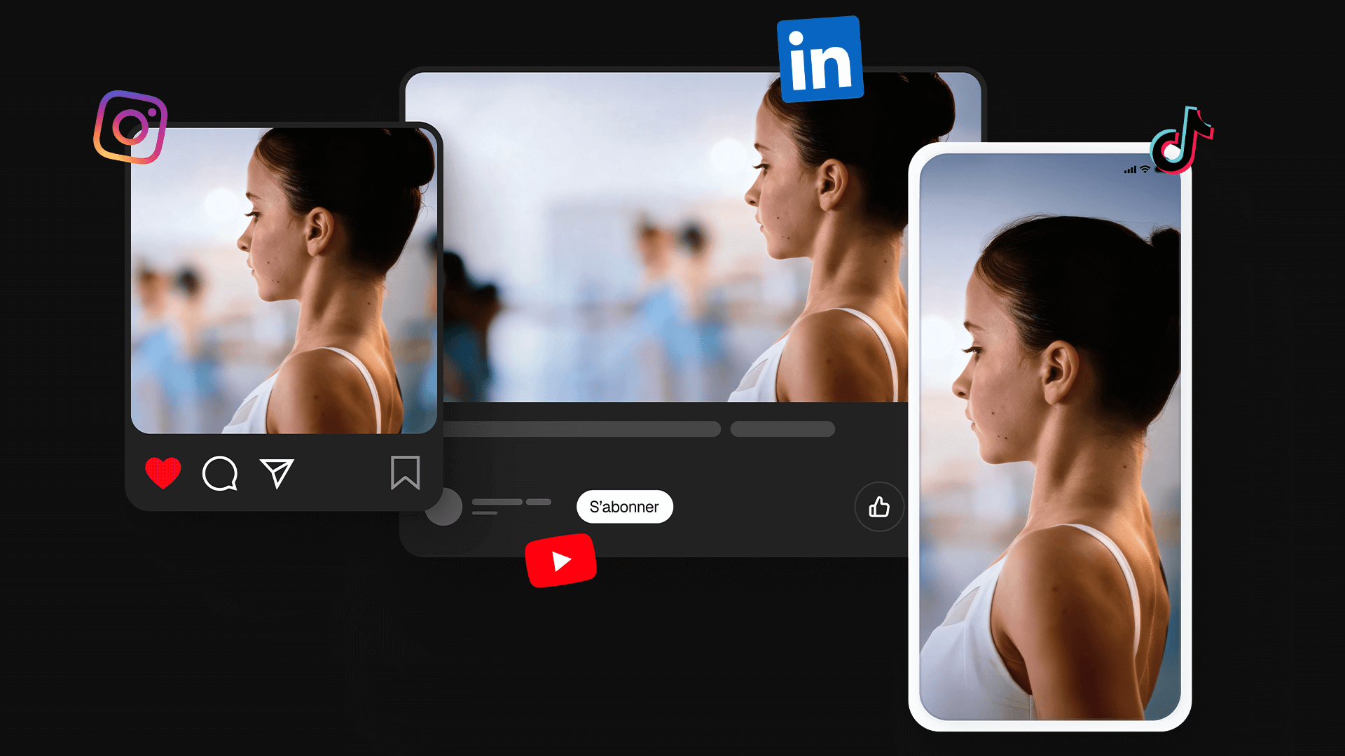Toggle the cellular signal bars indicator

1131,168
